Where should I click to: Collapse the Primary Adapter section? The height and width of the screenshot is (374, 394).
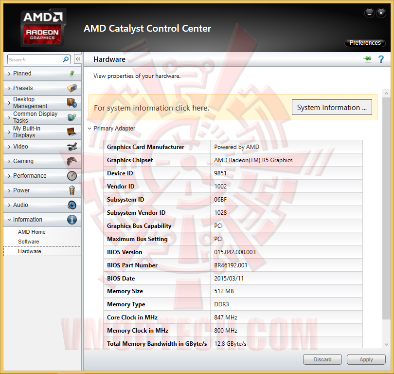[90, 129]
